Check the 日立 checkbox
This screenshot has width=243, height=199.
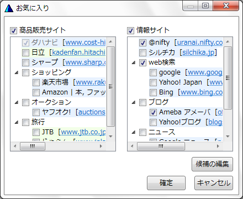click(x=25, y=53)
